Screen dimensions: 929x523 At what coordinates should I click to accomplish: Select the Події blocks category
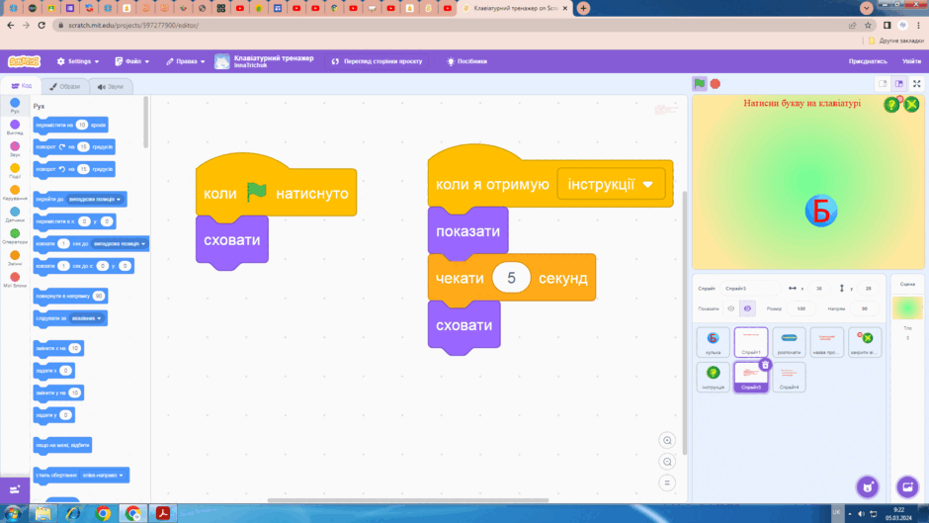tap(15, 171)
